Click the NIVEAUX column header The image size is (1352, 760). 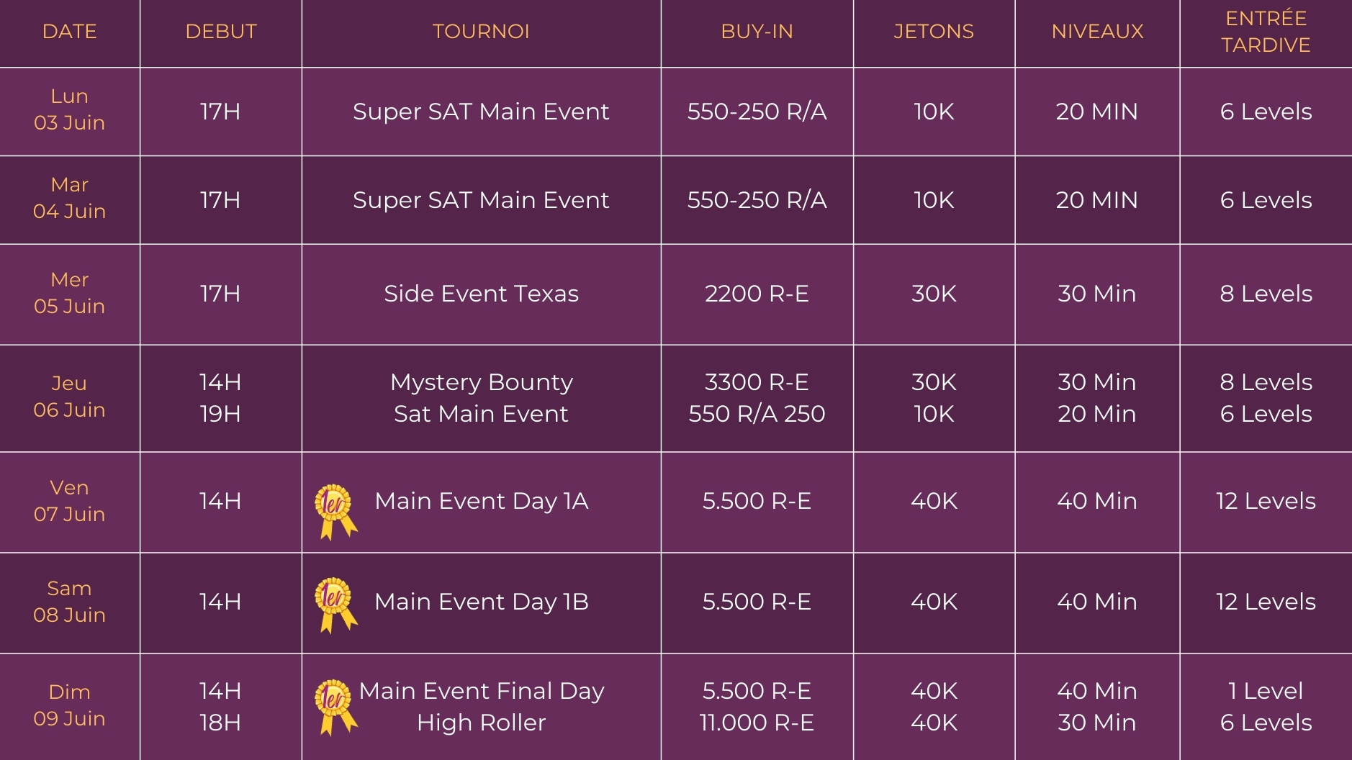coord(1097,32)
